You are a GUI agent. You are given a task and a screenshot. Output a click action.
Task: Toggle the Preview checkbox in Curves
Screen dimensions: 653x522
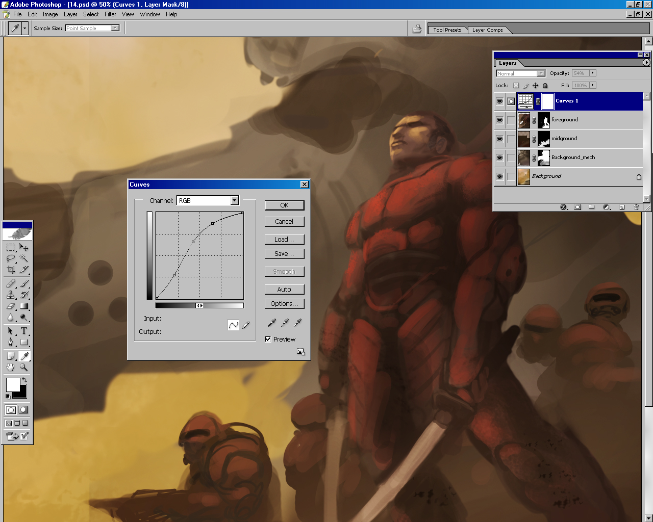point(268,339)
